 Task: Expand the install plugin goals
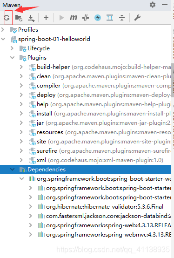pyautogui.click(x=21, y=114)
